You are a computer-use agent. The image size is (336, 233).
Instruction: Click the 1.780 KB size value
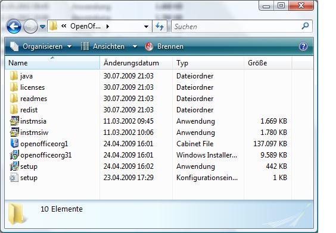click(273, 133)
